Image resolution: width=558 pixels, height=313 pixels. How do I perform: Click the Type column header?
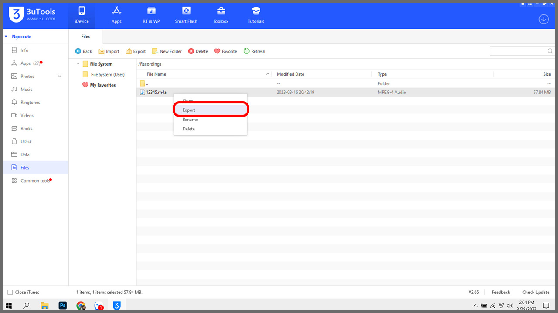[x=382, y=74]
